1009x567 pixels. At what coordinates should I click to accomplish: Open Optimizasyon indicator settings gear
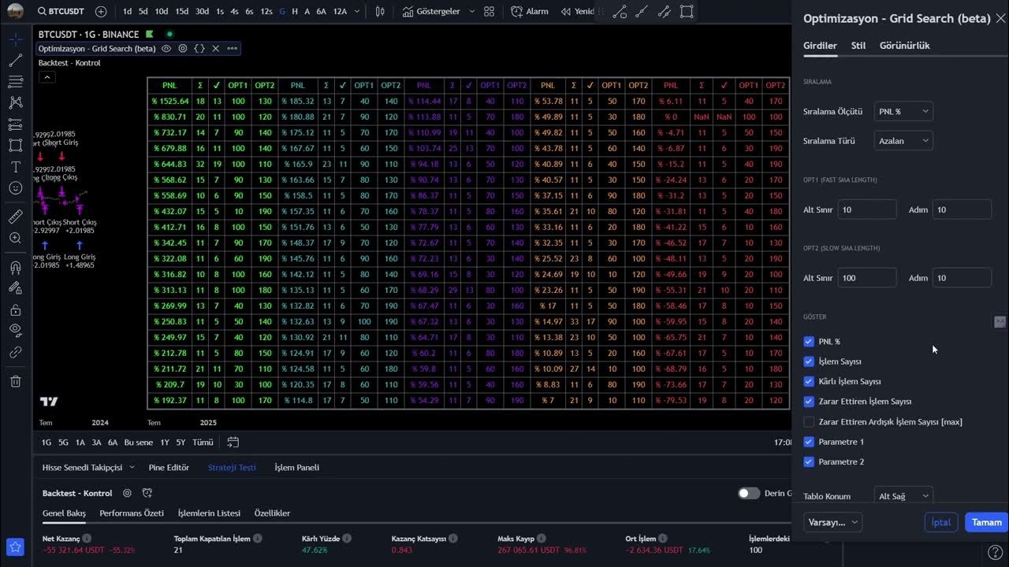click(x=183, y=48)
